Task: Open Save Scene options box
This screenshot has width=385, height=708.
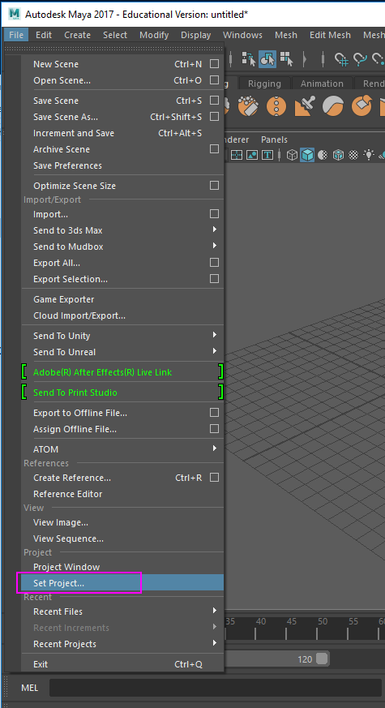Action: pyautogui.click(x=215, y=101)
